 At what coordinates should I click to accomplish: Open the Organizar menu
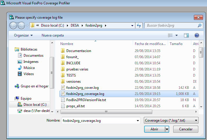tap(23, 35)
